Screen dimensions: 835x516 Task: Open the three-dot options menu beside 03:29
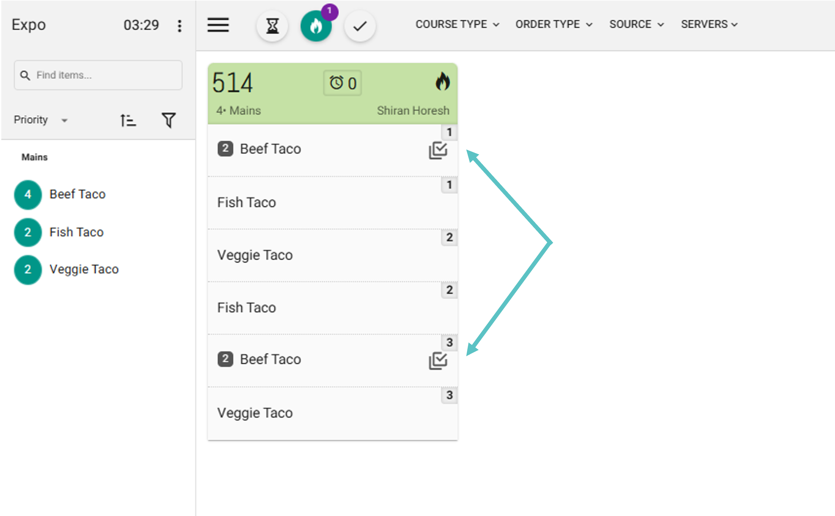point(179,26)
